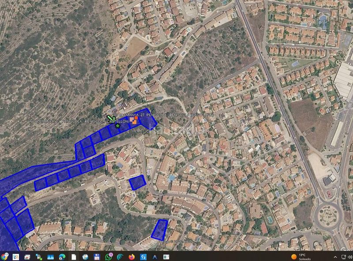Screen dimensions: 353x261
Task: Open the blue letter A app icon
Action: click(155, 257)
